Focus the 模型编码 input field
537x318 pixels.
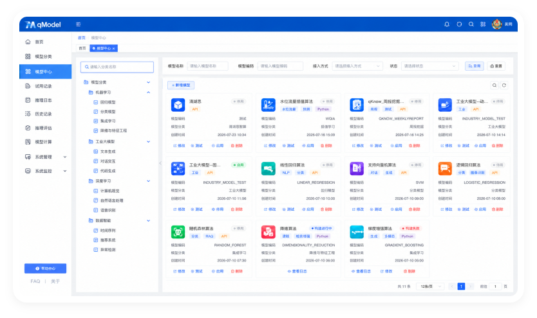pyautogui.click(x=281, y=66)
